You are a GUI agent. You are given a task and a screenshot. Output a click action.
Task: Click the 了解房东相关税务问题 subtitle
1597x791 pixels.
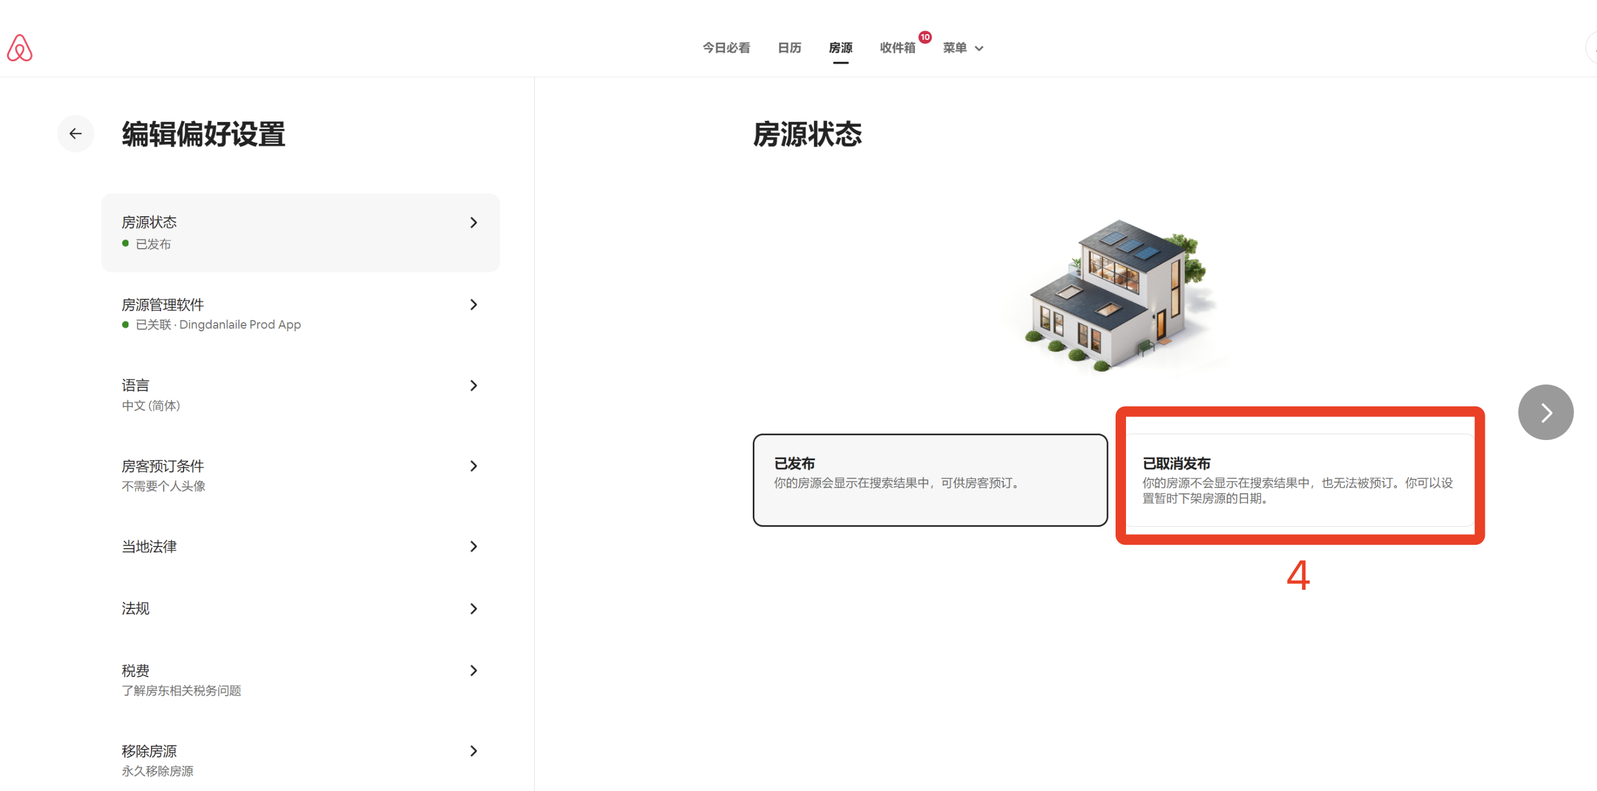tap(181, 690)
